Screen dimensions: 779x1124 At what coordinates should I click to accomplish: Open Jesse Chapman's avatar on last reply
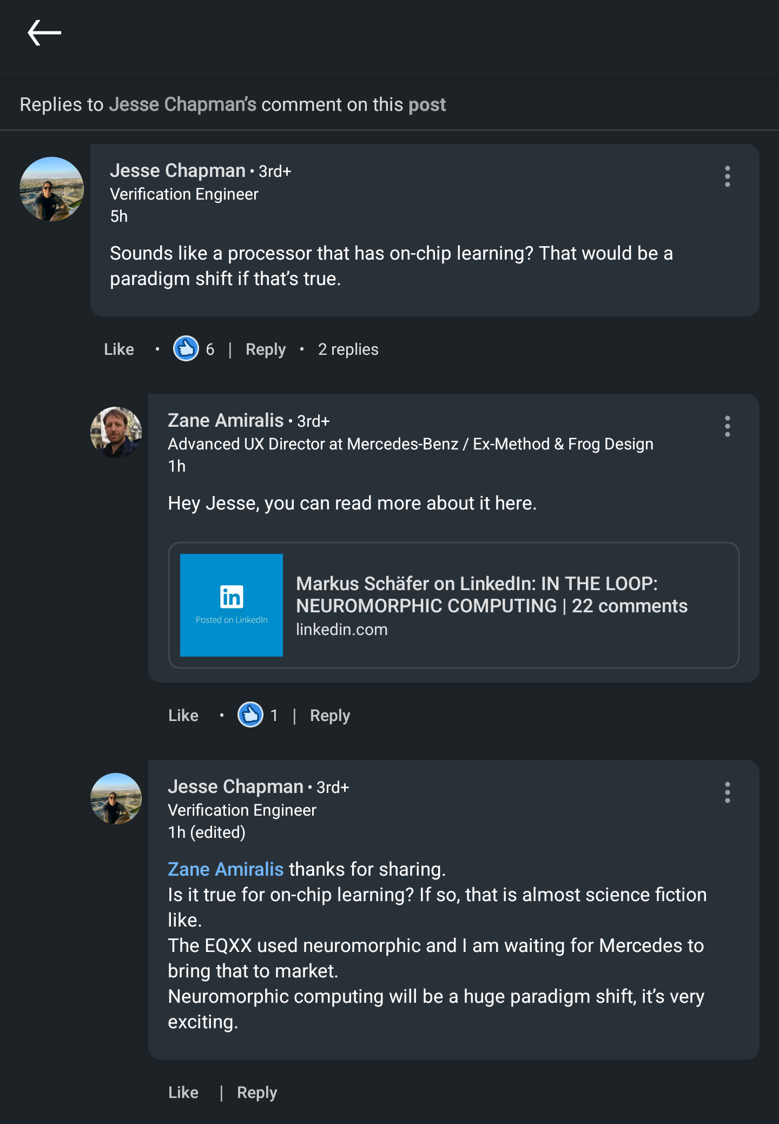[116, 798]
